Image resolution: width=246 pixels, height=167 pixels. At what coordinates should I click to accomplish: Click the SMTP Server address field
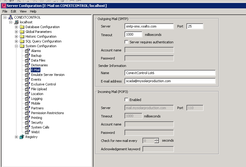click(149, 26)
